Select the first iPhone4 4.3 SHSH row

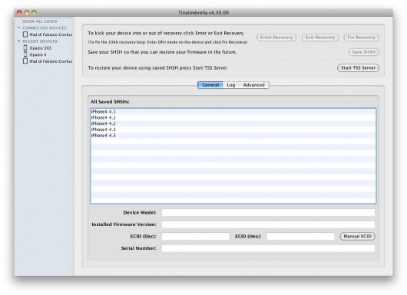233,129
